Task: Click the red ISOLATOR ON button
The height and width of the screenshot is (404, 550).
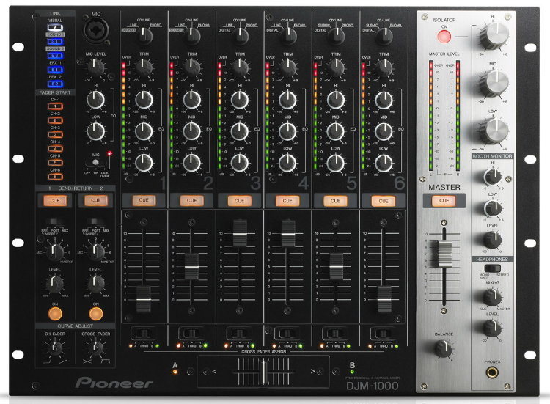Action: pyautogui.click(x=444, y=37)
